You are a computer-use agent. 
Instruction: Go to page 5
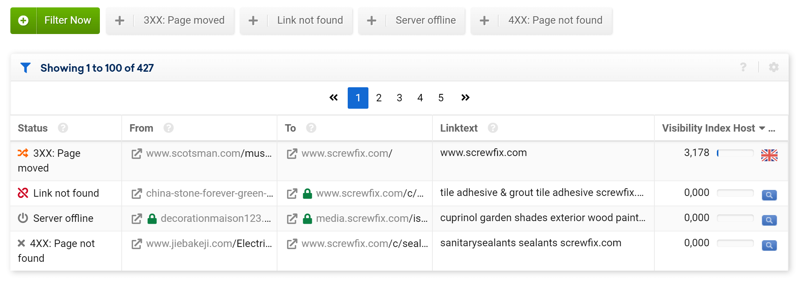pyautogui.click(x=441, y=98)
